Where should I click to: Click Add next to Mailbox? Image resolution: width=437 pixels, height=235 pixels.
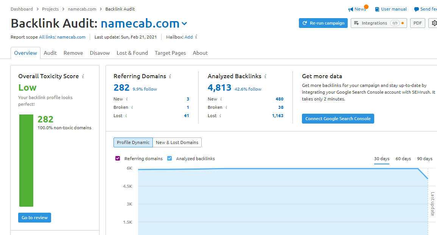[188, 37]
